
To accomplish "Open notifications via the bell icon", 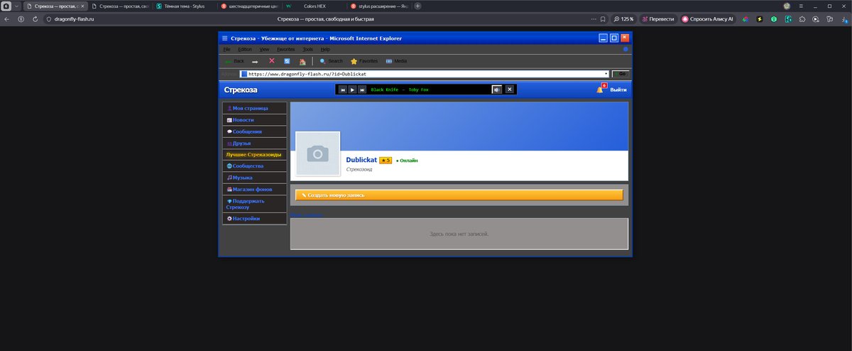I will (600, 90).
